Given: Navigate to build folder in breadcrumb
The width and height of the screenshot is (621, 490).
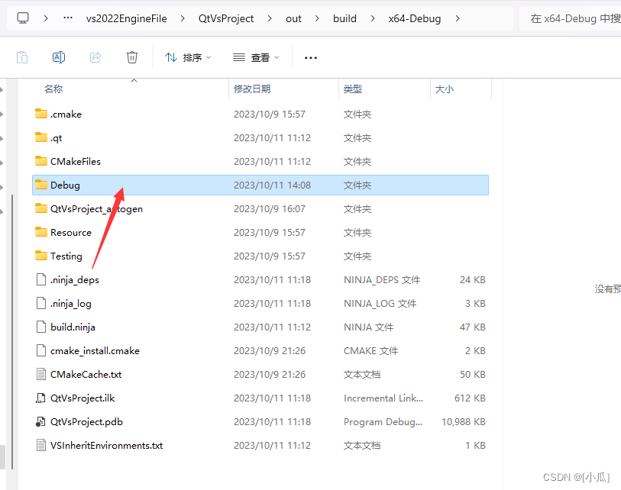Looking at the screenshot, I should (x=344, y=18).
